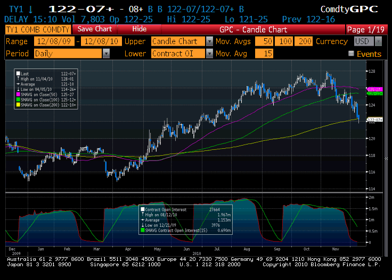The height and width of the screenshot is (280, 392).
Task: Click the Low on 04/05/10 legend icon
Action: pos(18,88)
